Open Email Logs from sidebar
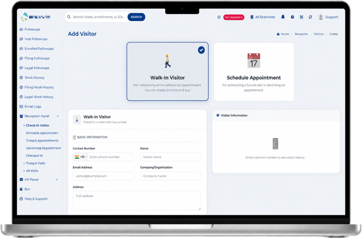Viewport: 362px width, 241px height. click(33, 107)
